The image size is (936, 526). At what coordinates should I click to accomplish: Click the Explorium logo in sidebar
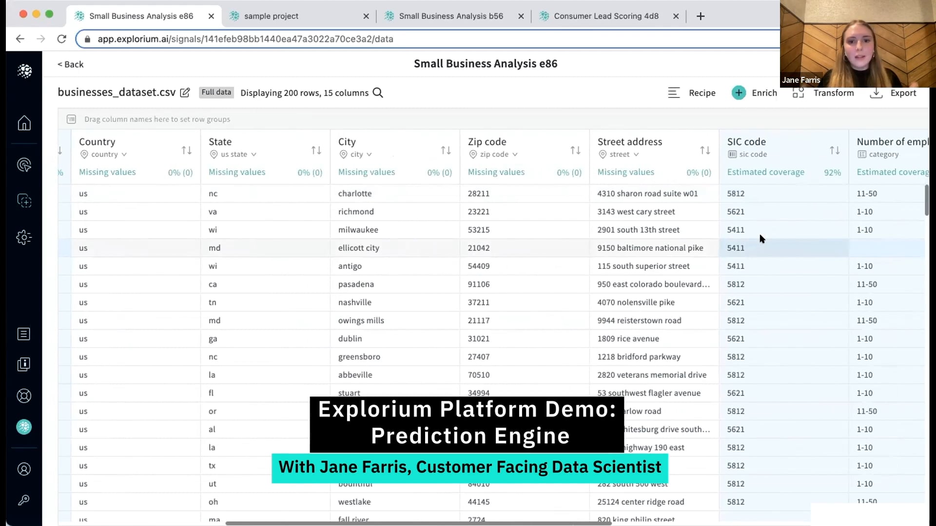tap(24, 71)
